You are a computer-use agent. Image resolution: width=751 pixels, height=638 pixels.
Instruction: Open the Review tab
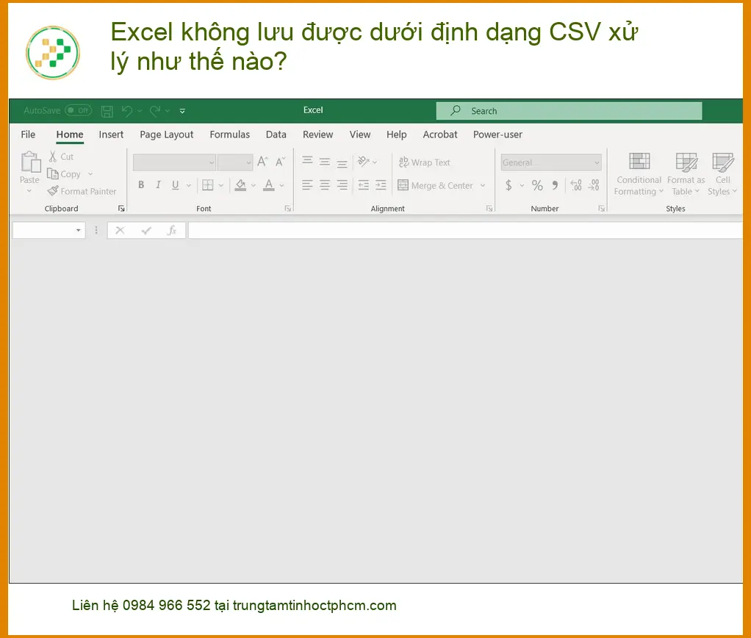point(317,135)
